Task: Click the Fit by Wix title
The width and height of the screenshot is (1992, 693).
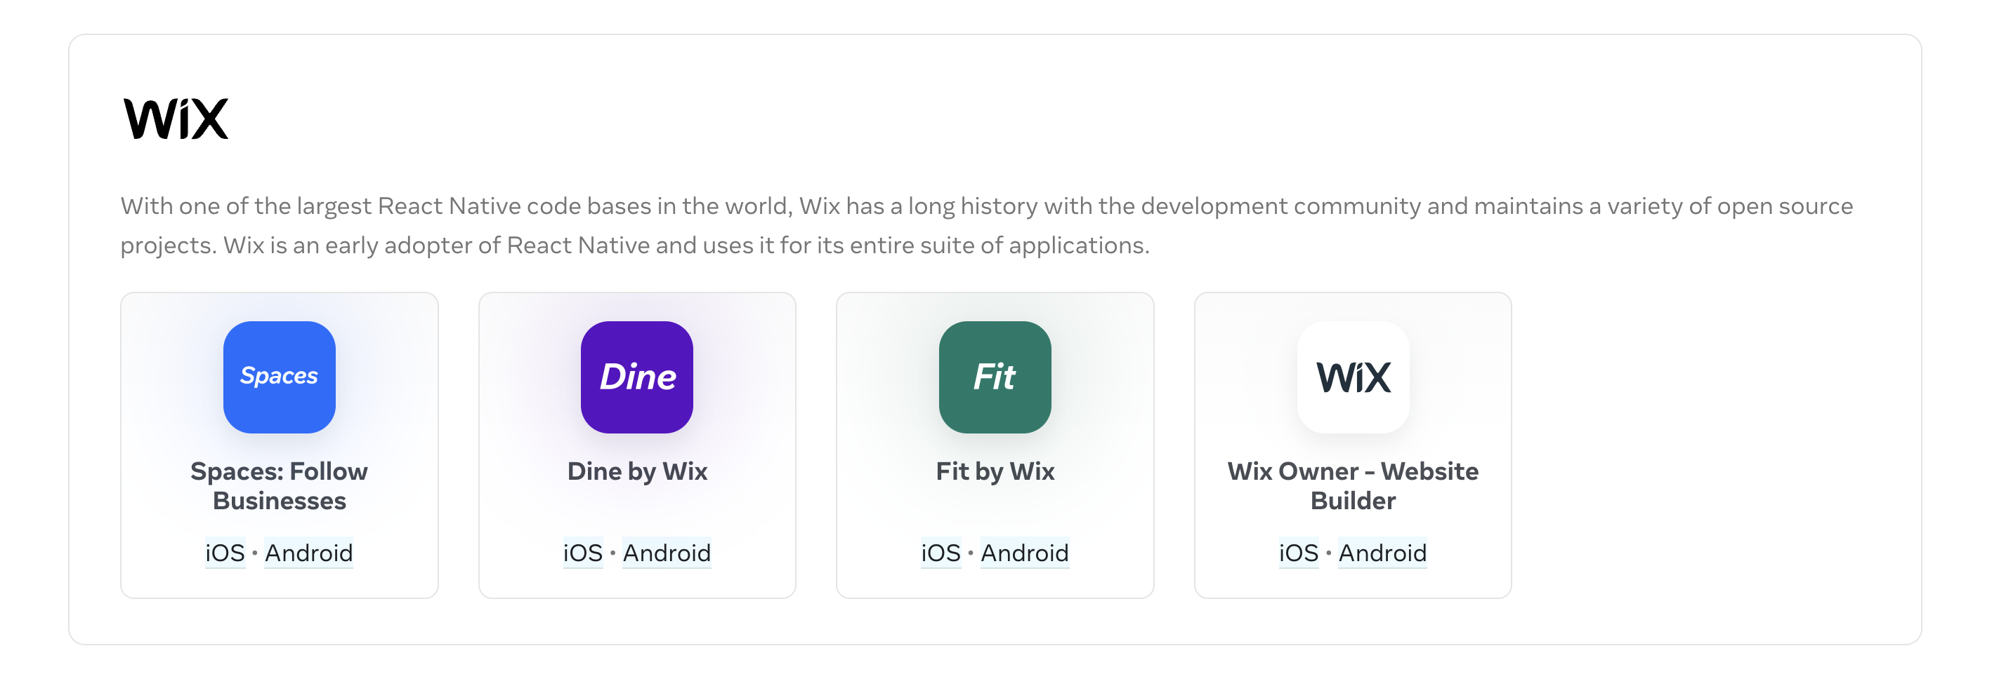Action: pos(995,471)
